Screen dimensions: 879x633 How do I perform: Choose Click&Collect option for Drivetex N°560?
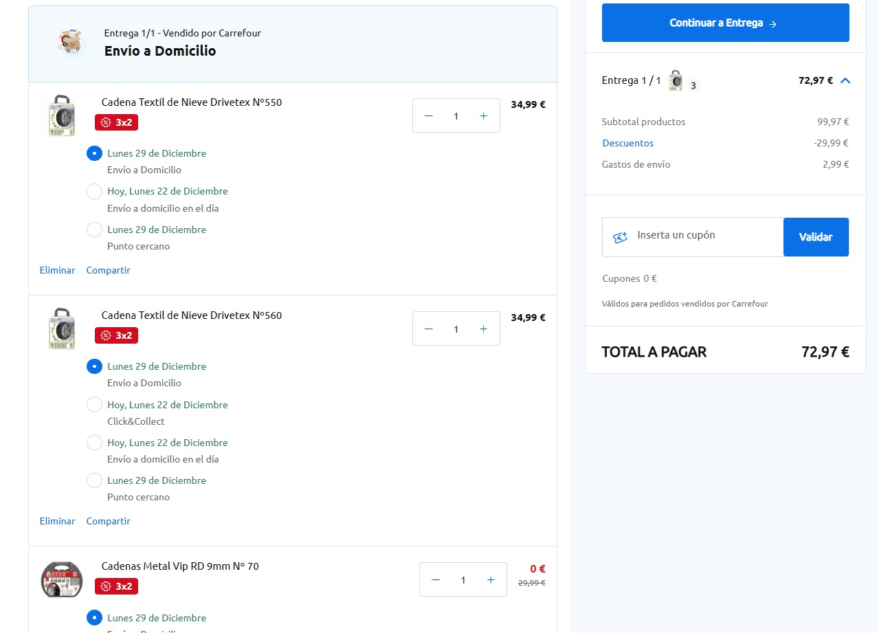95,405
